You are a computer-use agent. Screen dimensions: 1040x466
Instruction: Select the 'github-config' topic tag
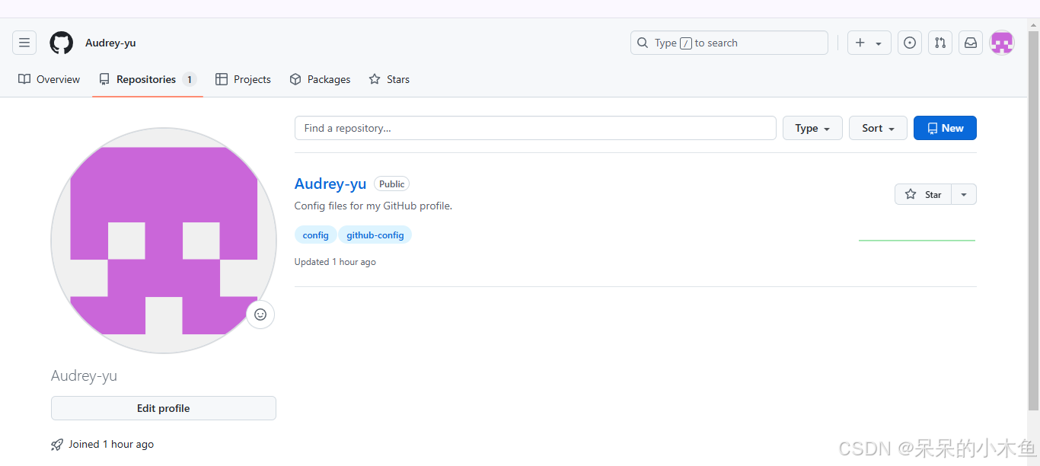click(x=375, y=235)
